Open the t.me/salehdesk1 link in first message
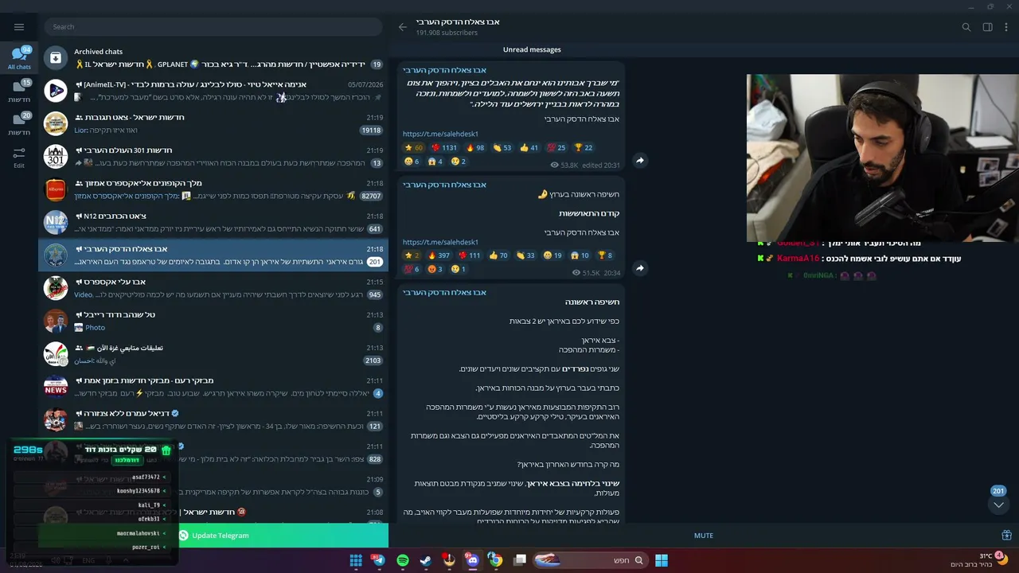 pos(440,134)
